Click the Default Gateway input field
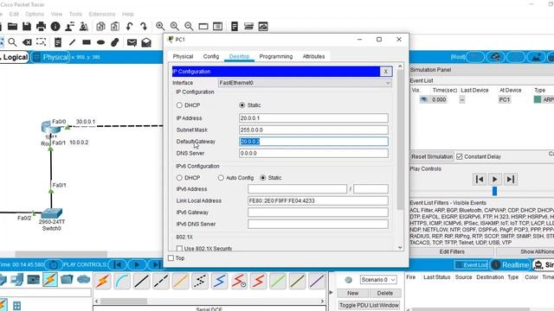Screen dimensions: 554x311 (313, 142)
